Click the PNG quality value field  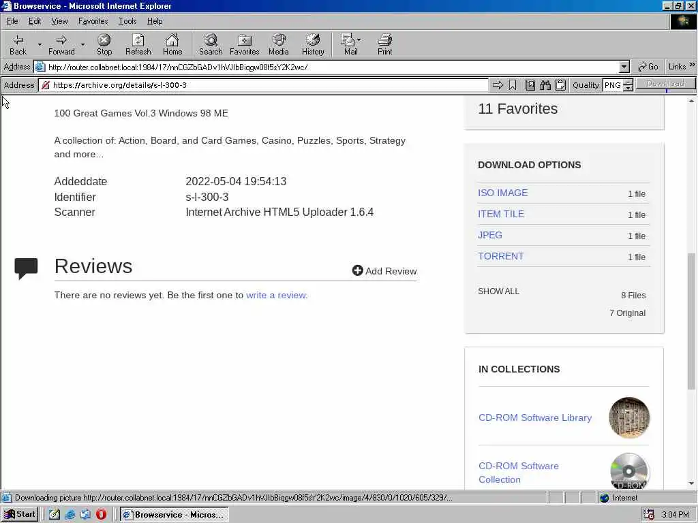[613, 85]
